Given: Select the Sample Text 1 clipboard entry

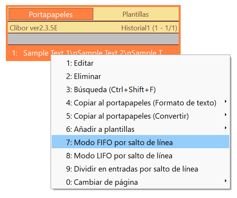Looking at the screenshot, I should pyautogui.click(x=29, y=53).
